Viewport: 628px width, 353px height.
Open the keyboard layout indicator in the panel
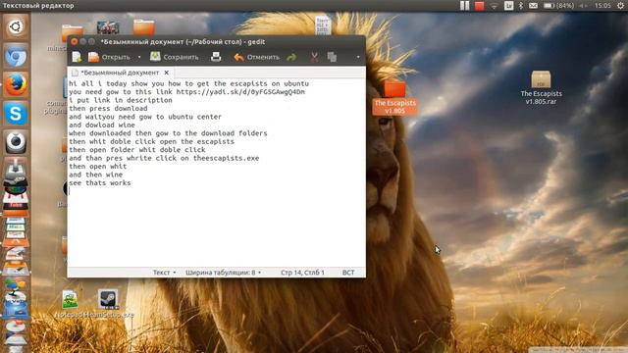point(508,6)
